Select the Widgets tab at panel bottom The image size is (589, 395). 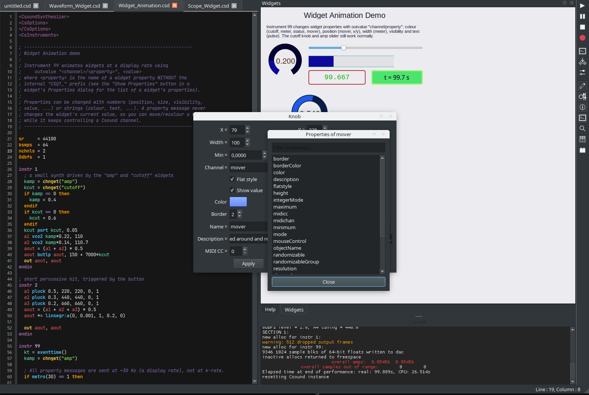(294, 310)
